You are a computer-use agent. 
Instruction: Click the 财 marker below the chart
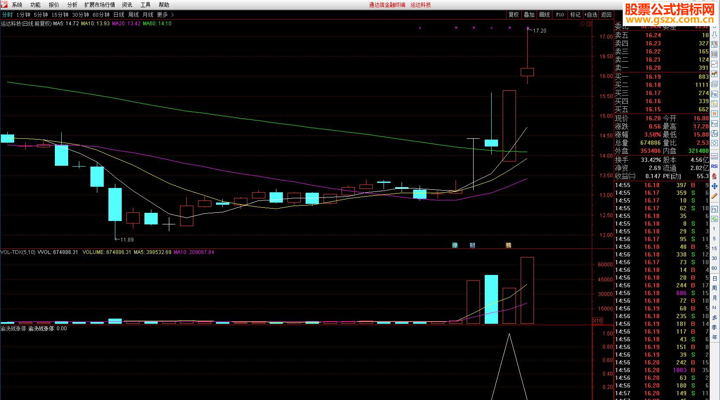click(x=472, y=245)
